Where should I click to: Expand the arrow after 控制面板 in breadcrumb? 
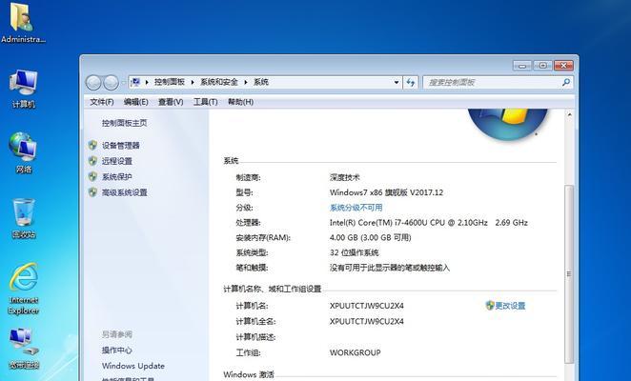(x=193, y=82)
